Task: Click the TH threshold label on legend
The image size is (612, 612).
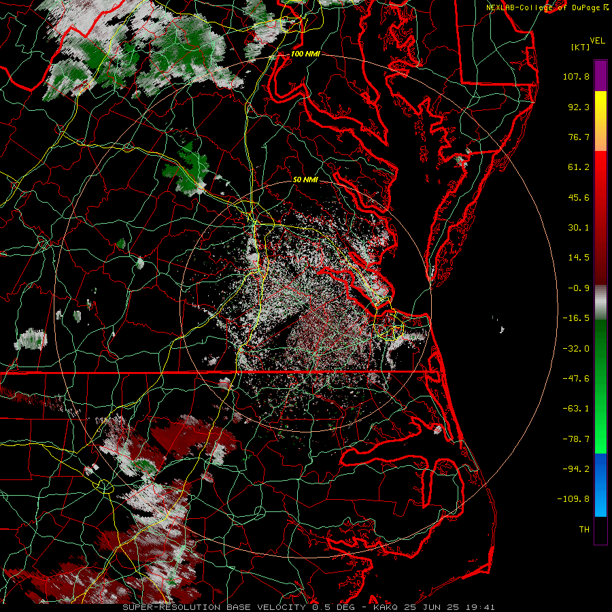Action: click(584, 530)
